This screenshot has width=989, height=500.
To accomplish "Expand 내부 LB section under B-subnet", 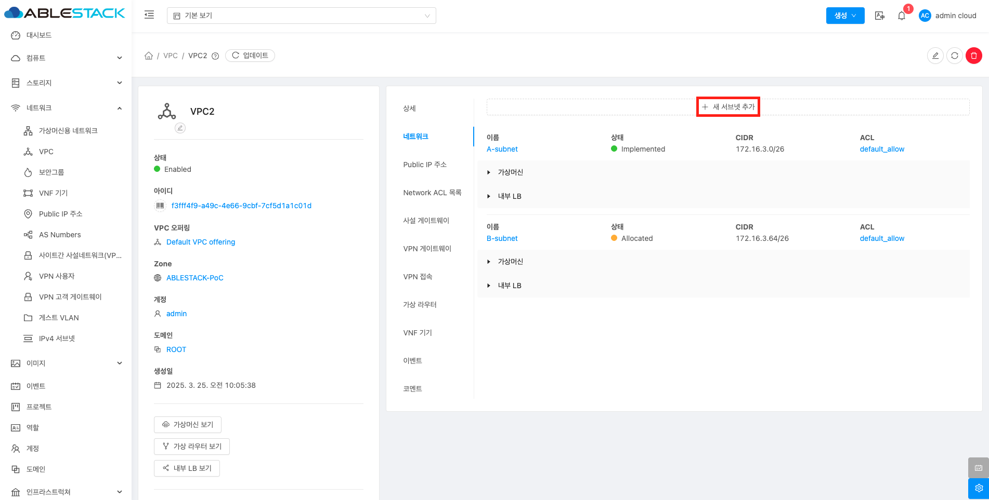I will (x=489, y=286).
